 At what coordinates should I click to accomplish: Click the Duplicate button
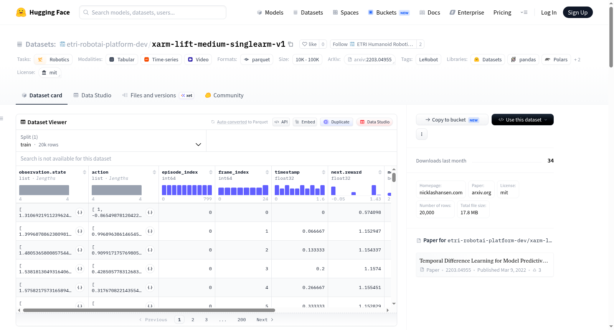(337, 122)
